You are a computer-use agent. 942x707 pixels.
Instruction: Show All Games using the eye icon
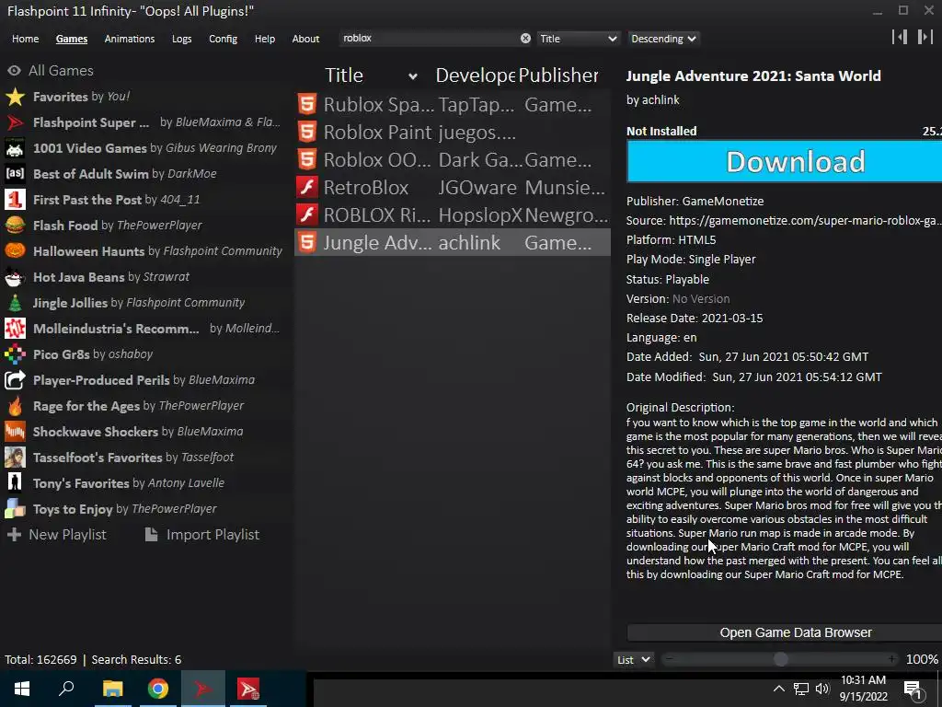pos(14,70)
